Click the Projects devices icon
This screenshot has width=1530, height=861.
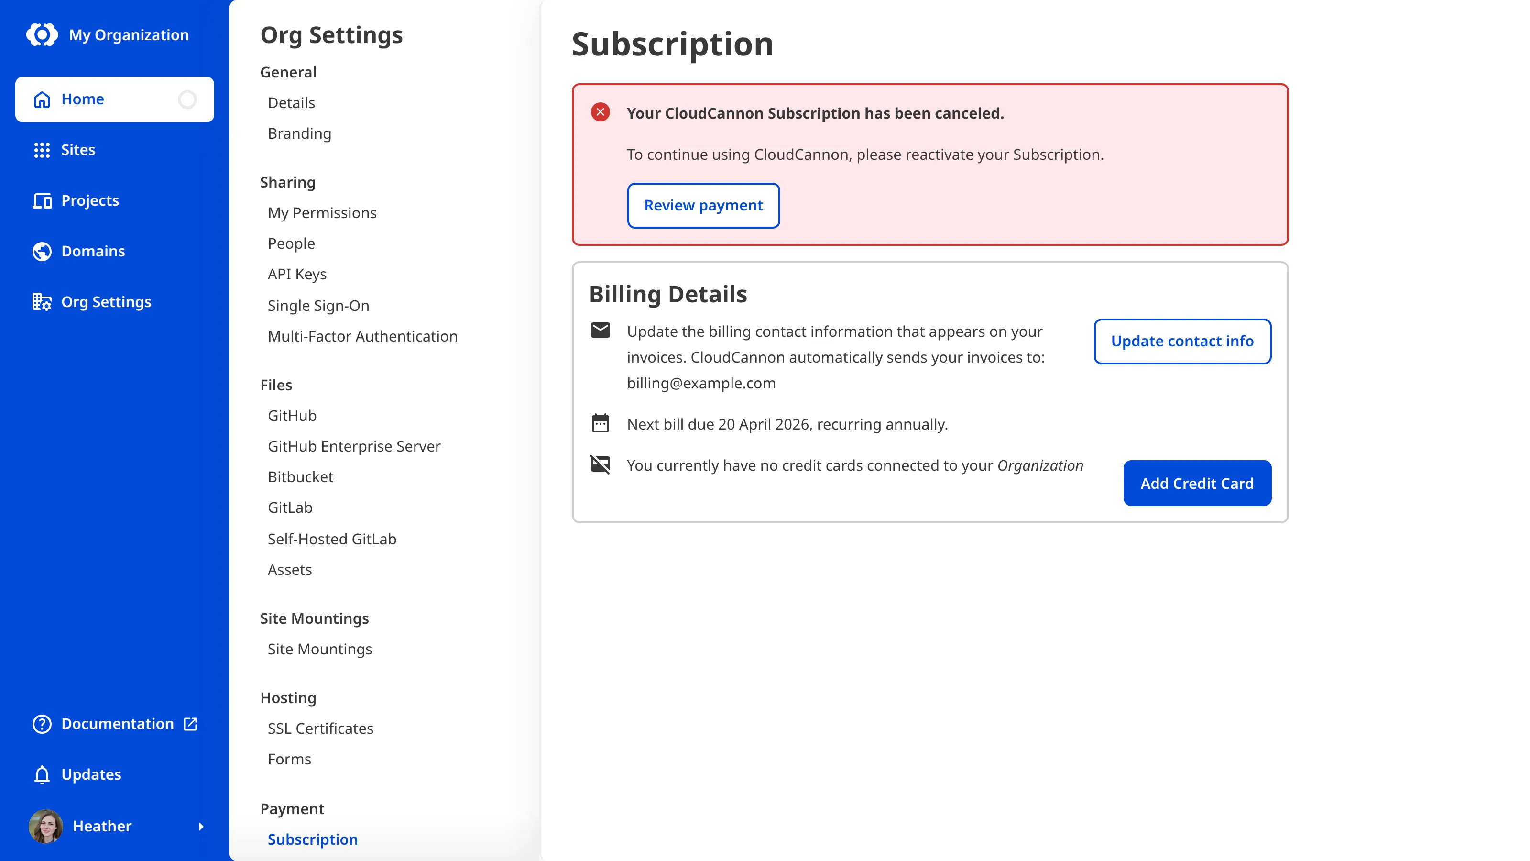pos(42,201)
